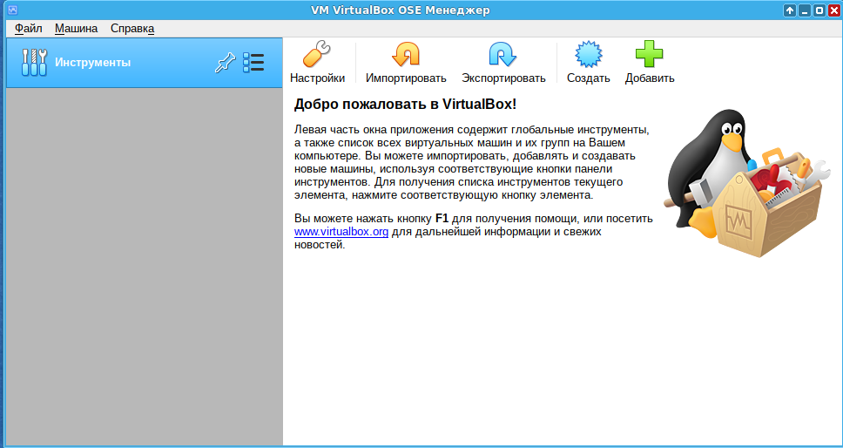Click the VirtualBox window menu icon in title bar
The image size is (843, 448).
click(x=13, y=10)
